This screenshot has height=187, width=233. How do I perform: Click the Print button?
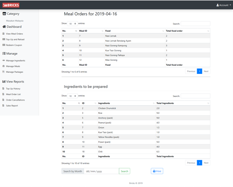click(157, 171)
